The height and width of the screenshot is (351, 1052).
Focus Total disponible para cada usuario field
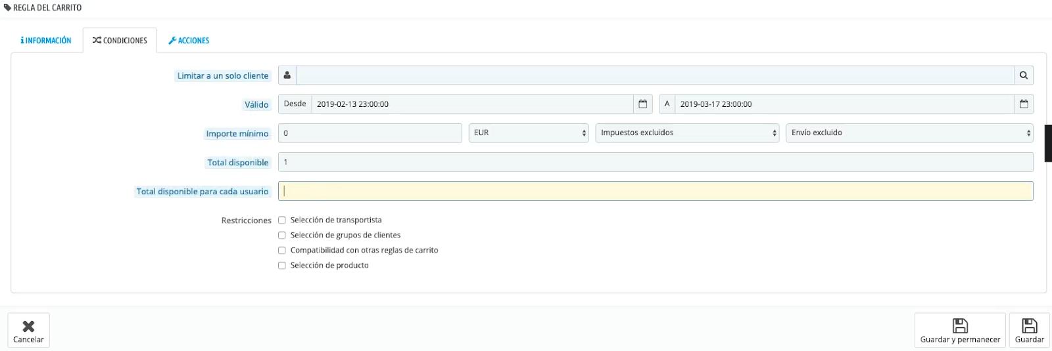(x=656, y=191)
